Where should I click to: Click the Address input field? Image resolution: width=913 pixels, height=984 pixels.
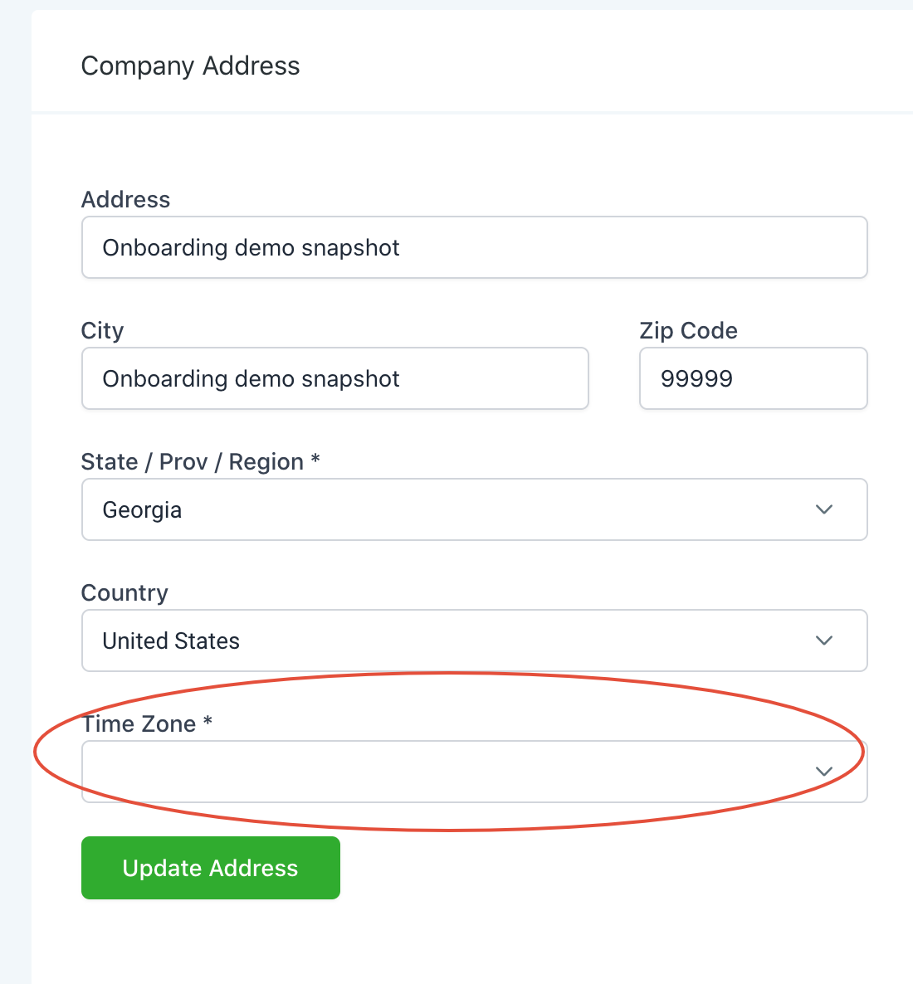pos(474,247)
